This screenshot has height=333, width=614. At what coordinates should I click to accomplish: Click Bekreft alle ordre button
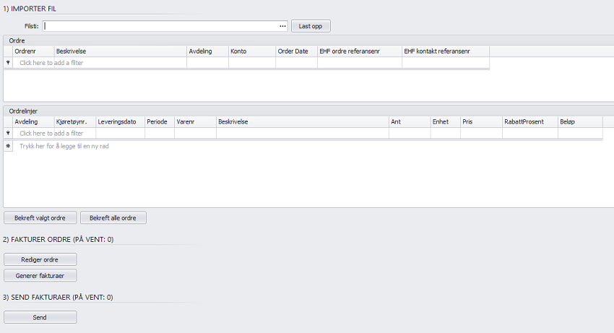pyautogui.click(x=113, y=217)
